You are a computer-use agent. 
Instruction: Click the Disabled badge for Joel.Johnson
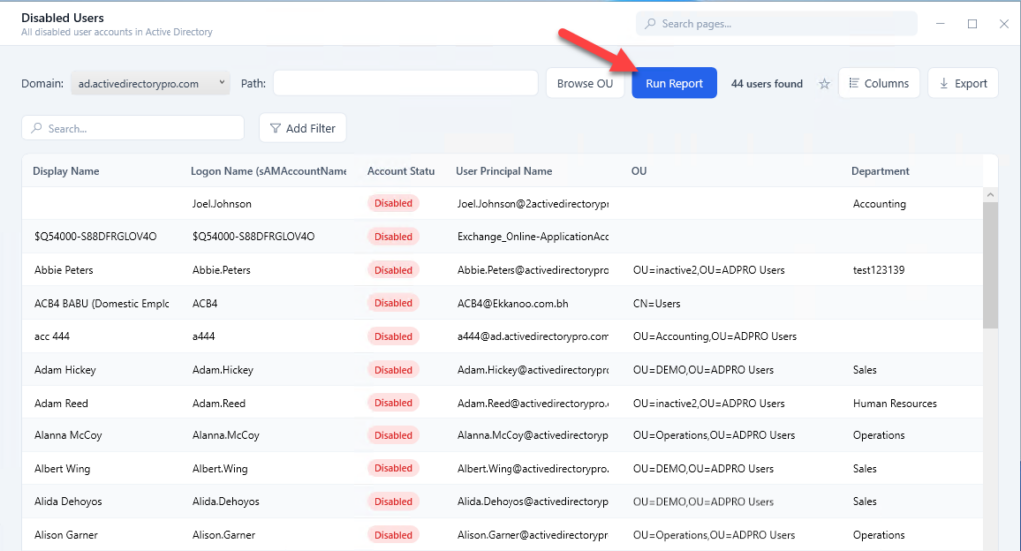393,203
